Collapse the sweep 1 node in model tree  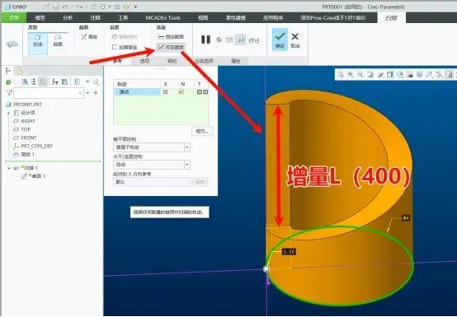9,168
